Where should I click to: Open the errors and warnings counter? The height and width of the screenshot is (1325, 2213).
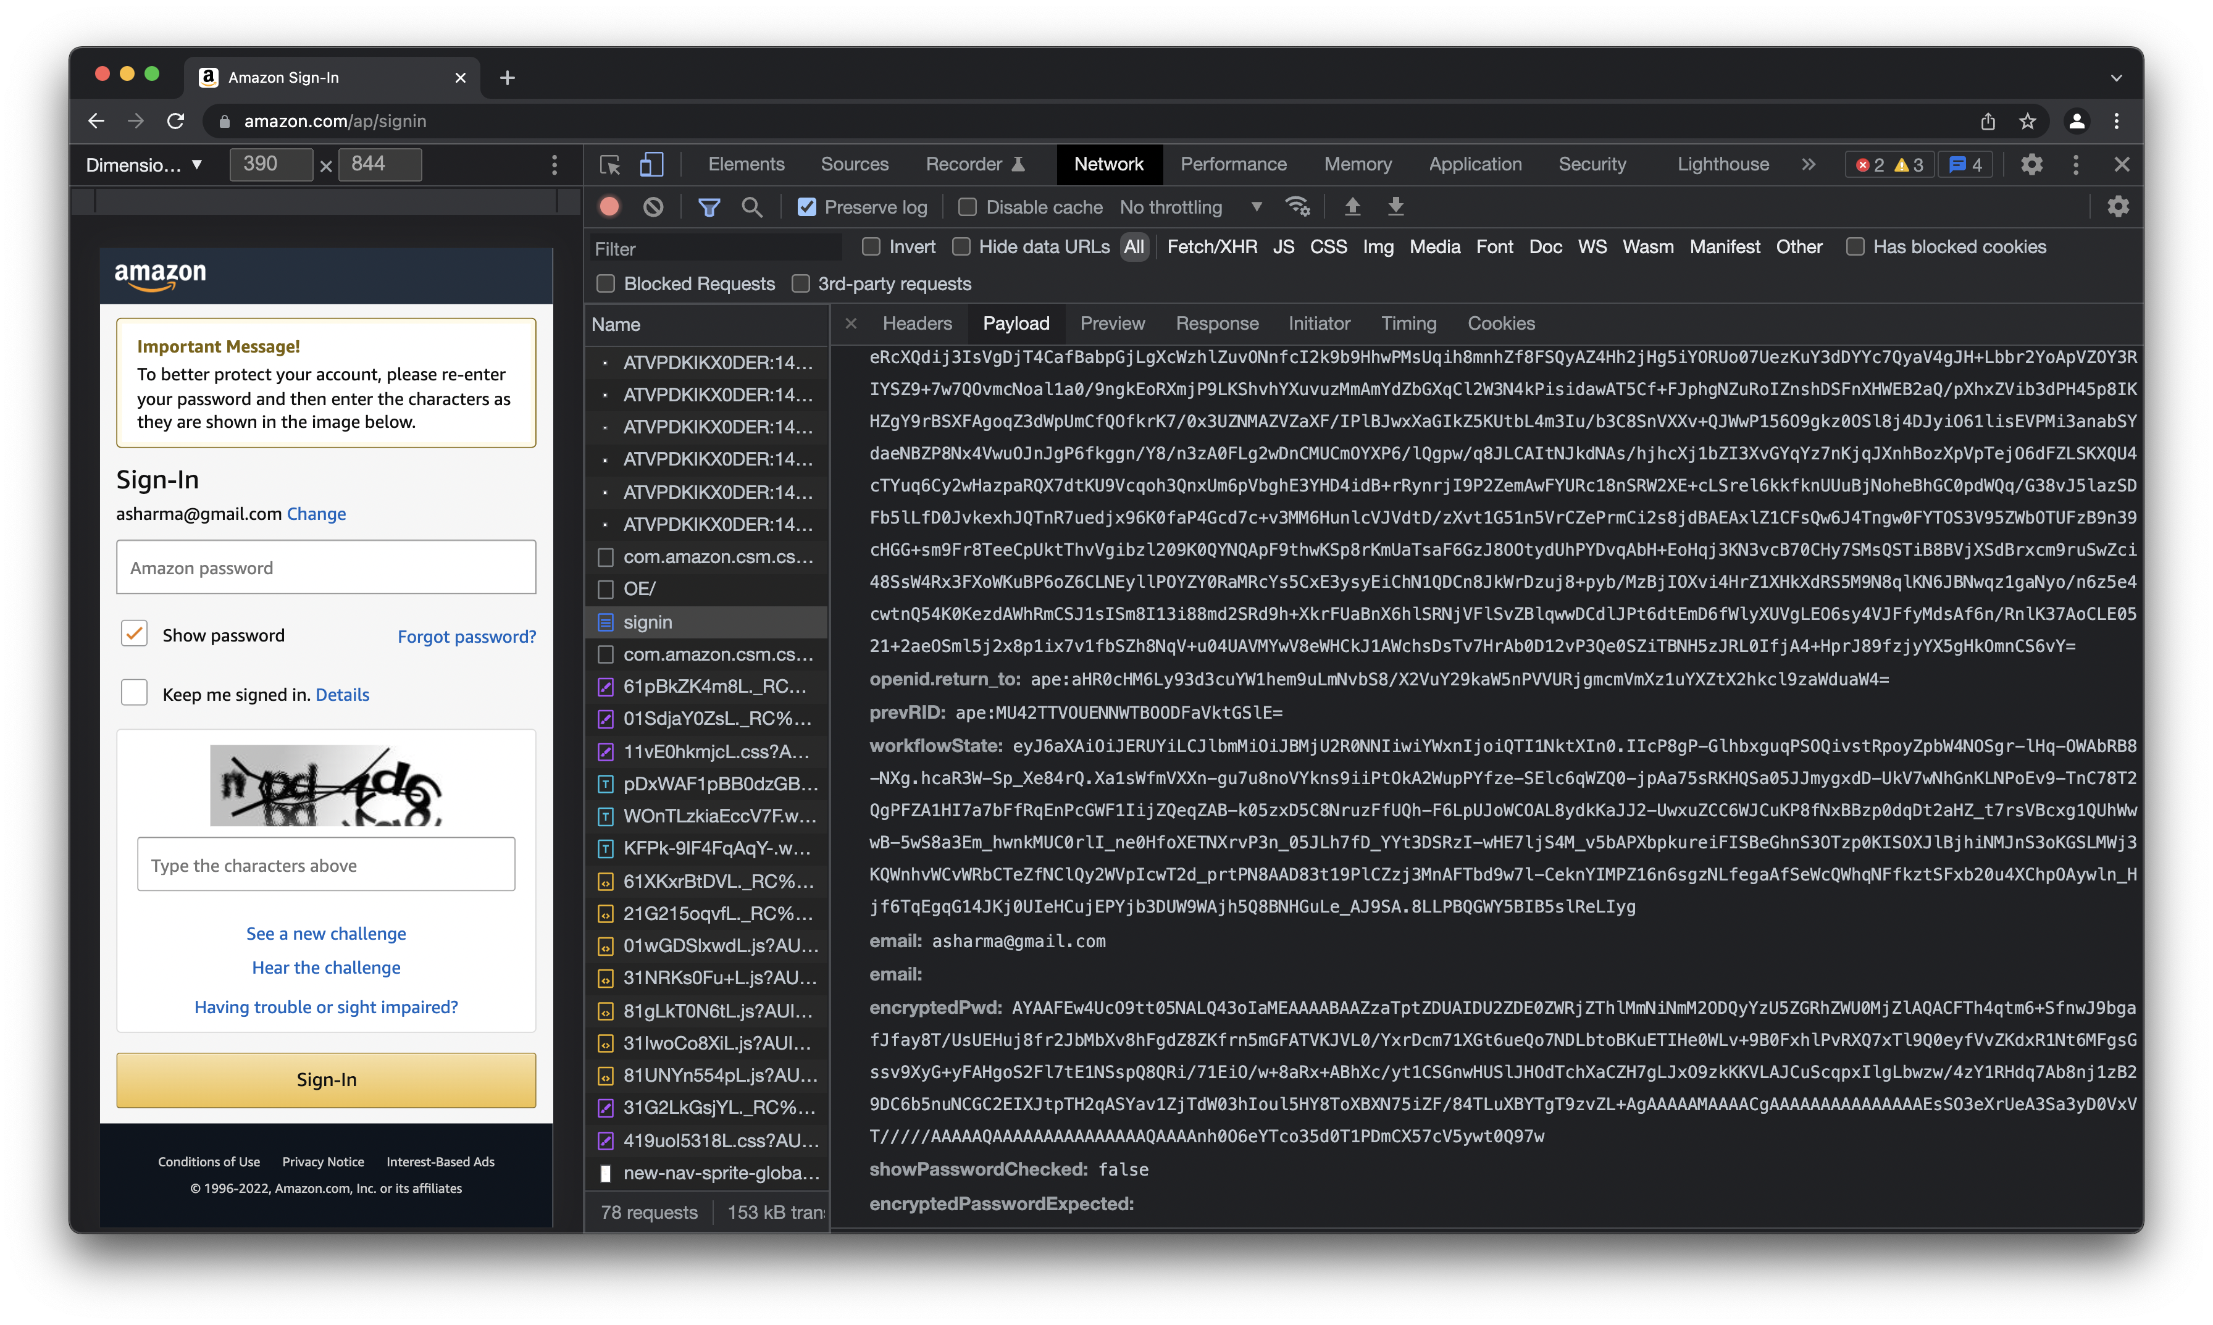(x=1889, y=165)
